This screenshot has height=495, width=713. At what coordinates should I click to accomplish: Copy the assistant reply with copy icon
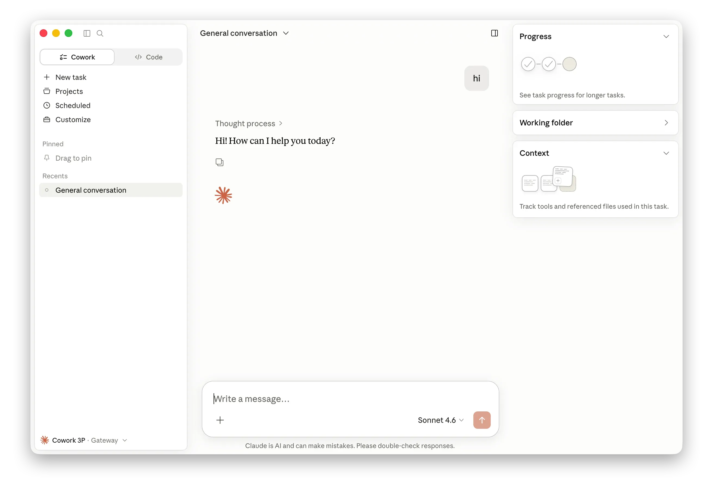click(220, 162)
